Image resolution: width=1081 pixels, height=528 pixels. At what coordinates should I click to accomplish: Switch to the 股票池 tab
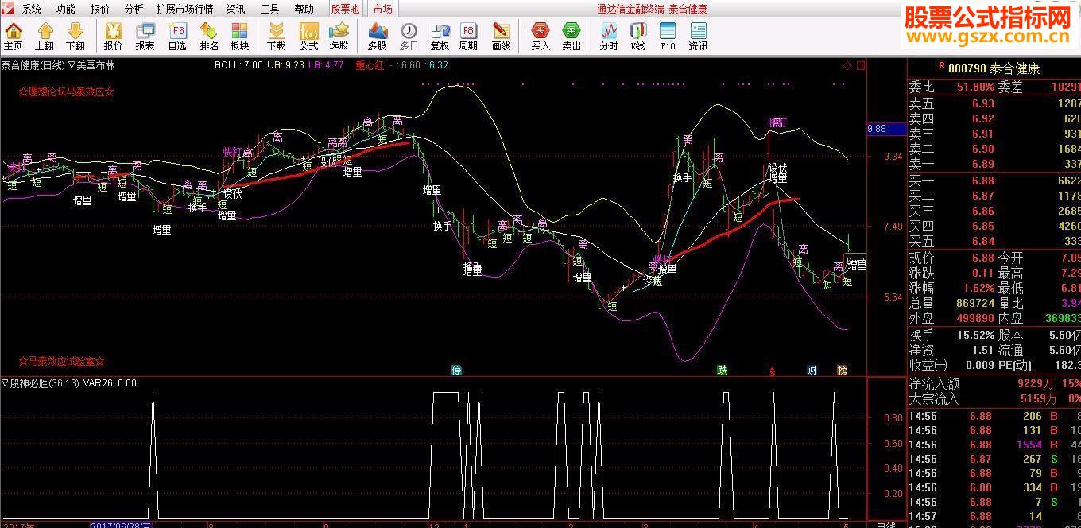tap(345, 10)
